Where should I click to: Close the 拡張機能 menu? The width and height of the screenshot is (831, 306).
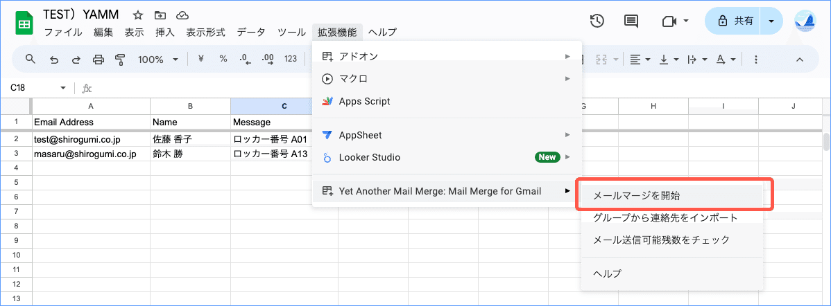click(338, 33)
